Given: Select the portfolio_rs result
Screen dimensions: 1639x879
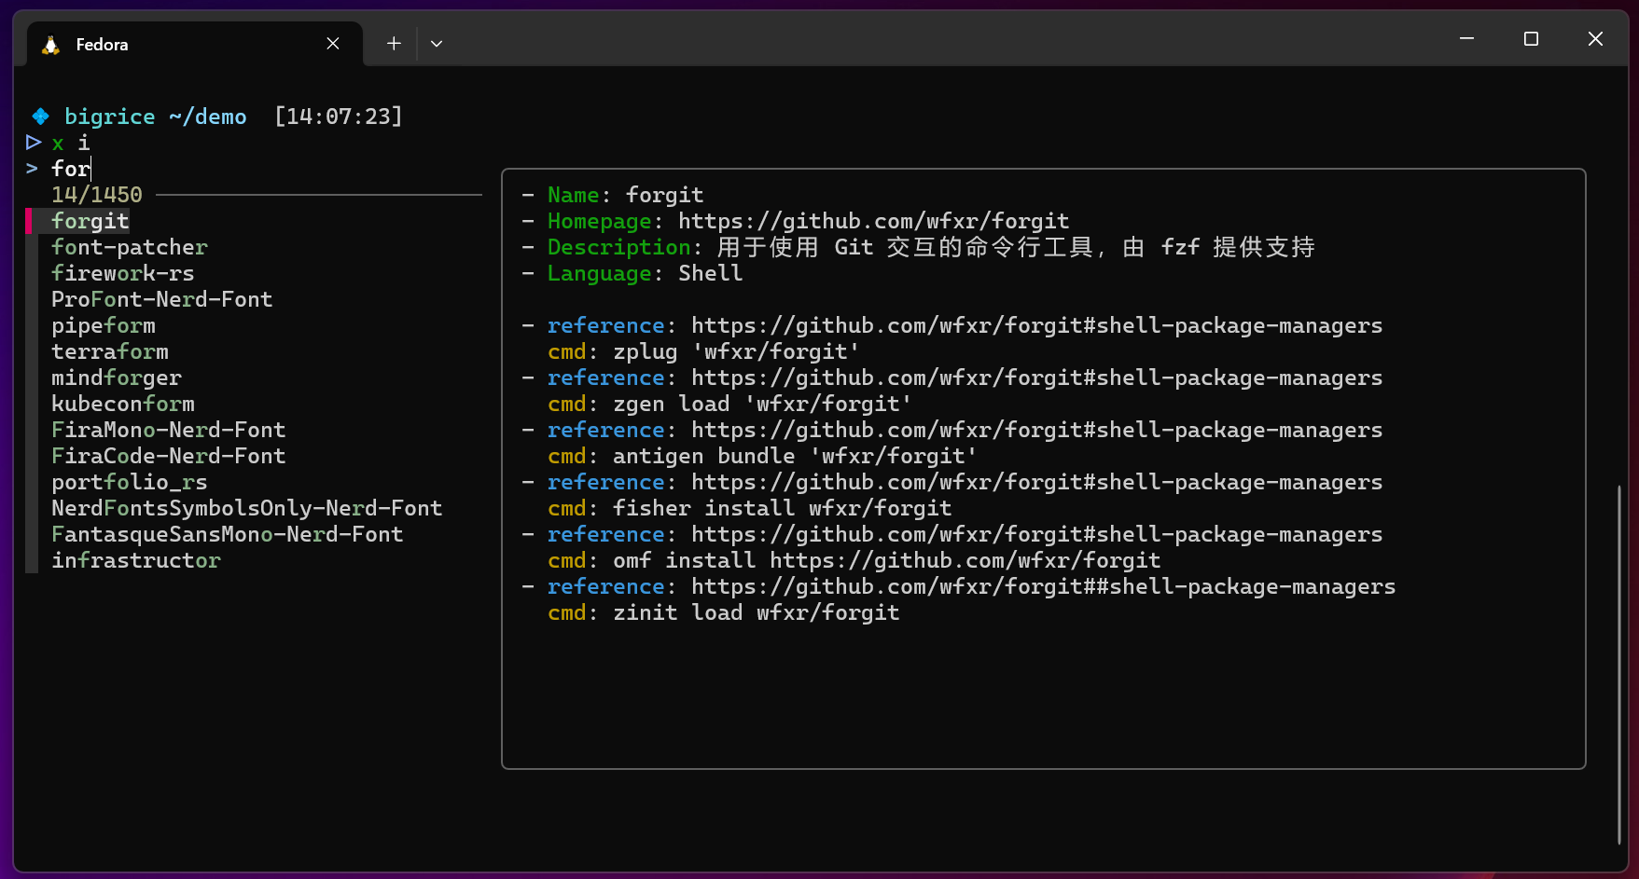Looking at the screenshot, I should click(x=130, y=482).
